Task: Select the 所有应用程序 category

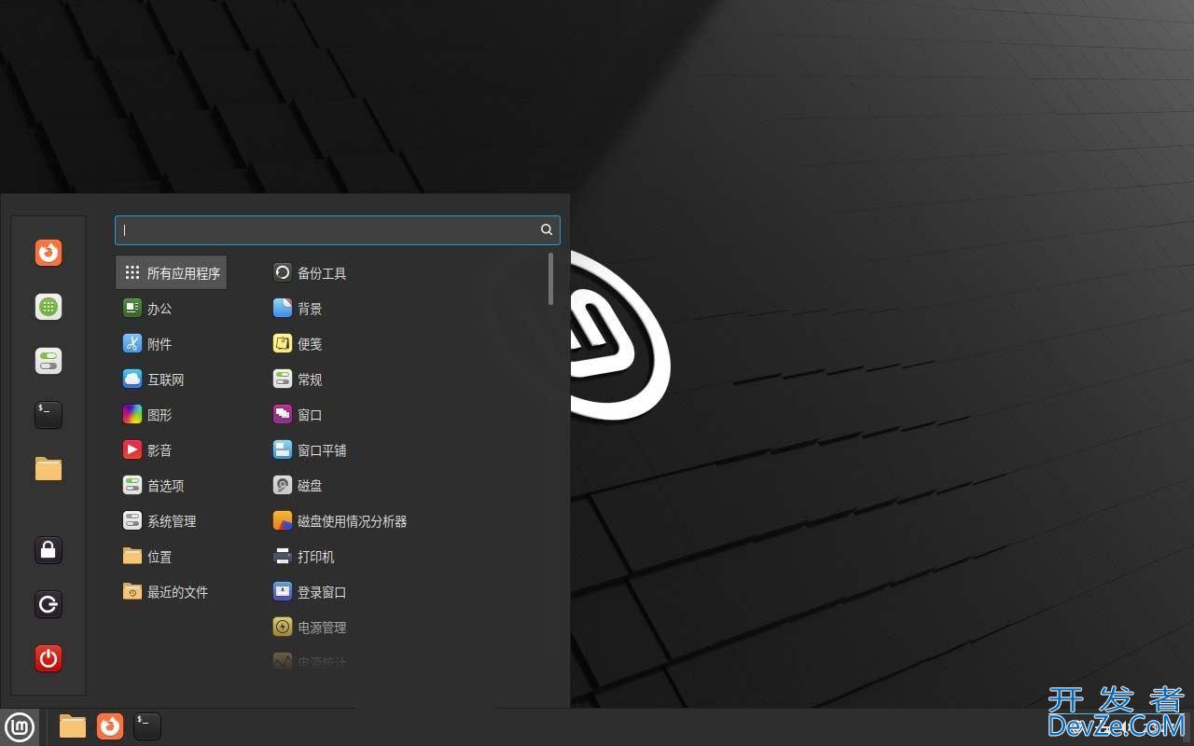Action: pos(172,273)
